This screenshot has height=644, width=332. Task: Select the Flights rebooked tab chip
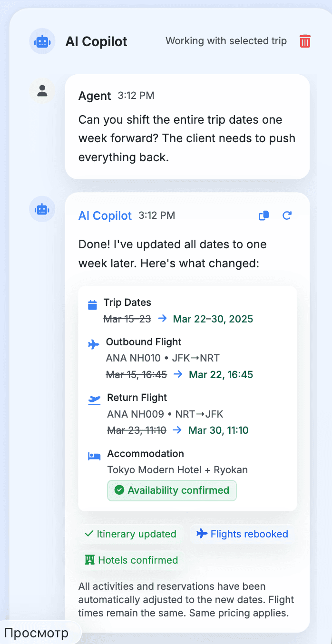coord(242,534)
